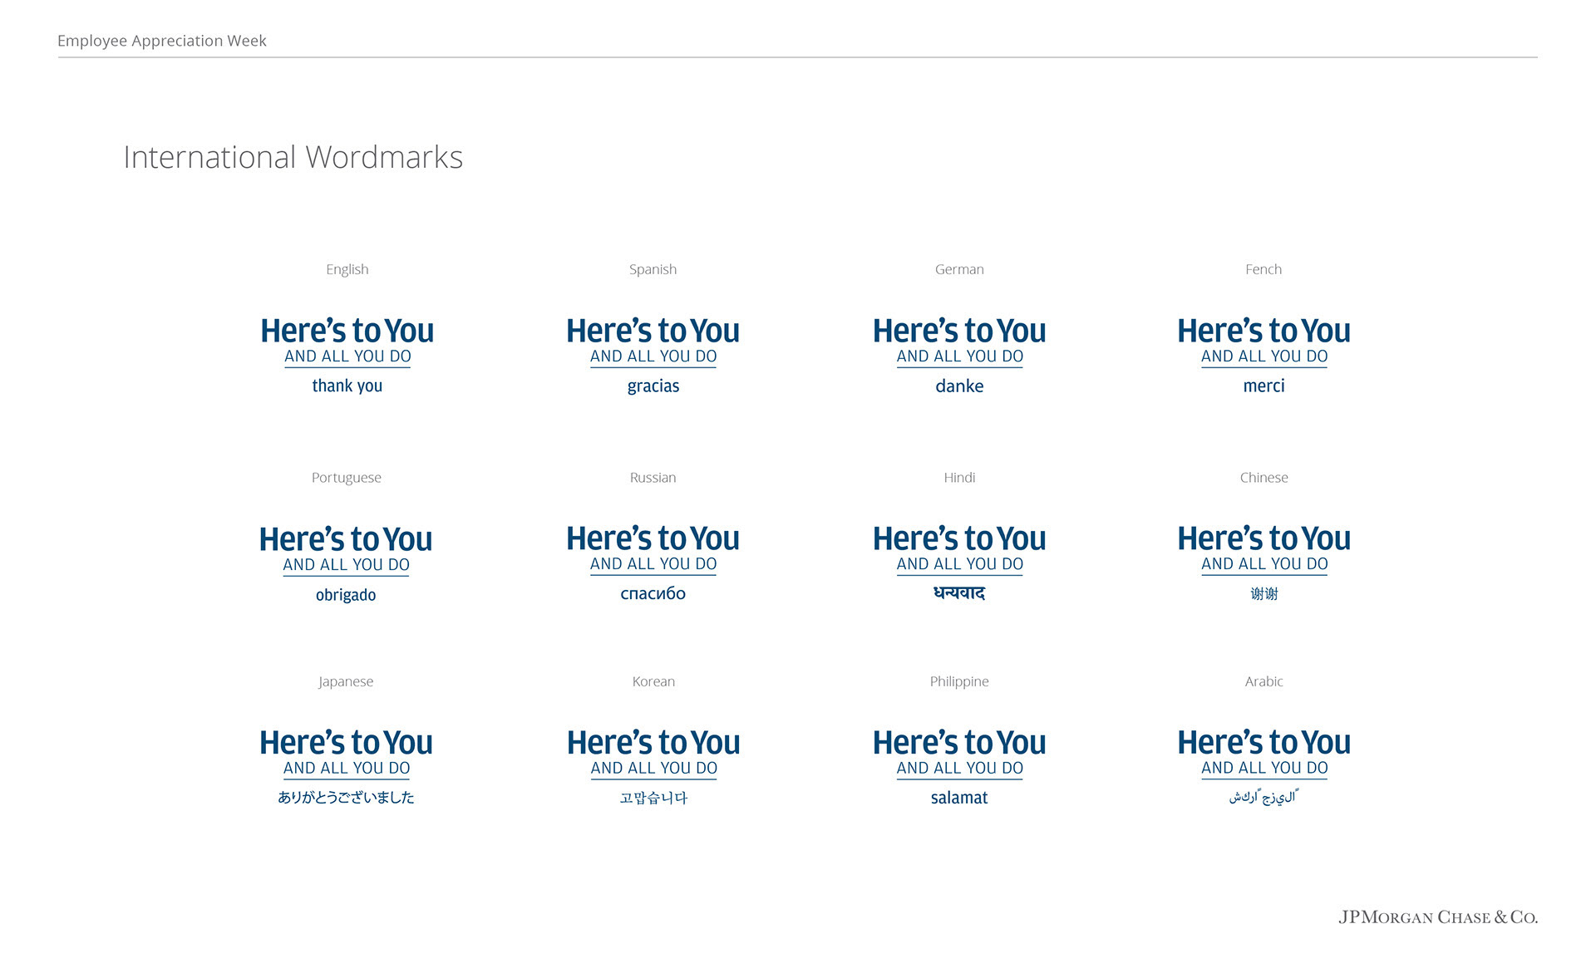The image size is (1596, 968).
Task: Click the "Portuguese" language label
Action: [347, 478]
